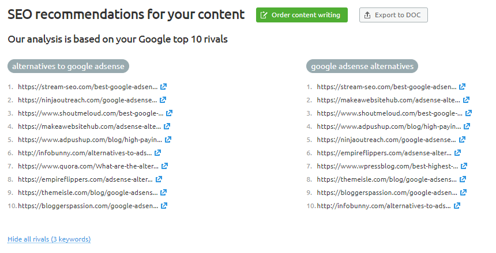Click external icon beside right bloggerspassion.com URL

click(463, 192)
